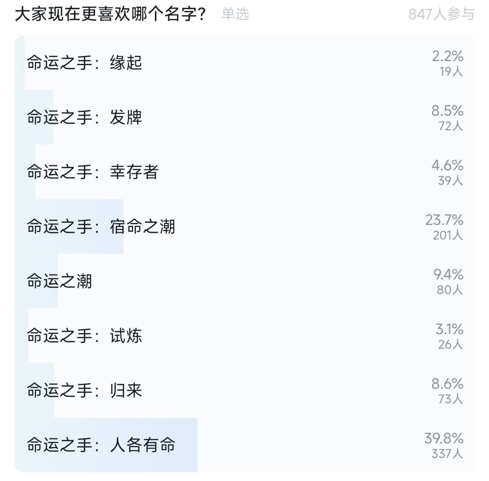489x481 pixels.
Task: Click the 847人参与 participant count
Action: pos(441,14)
